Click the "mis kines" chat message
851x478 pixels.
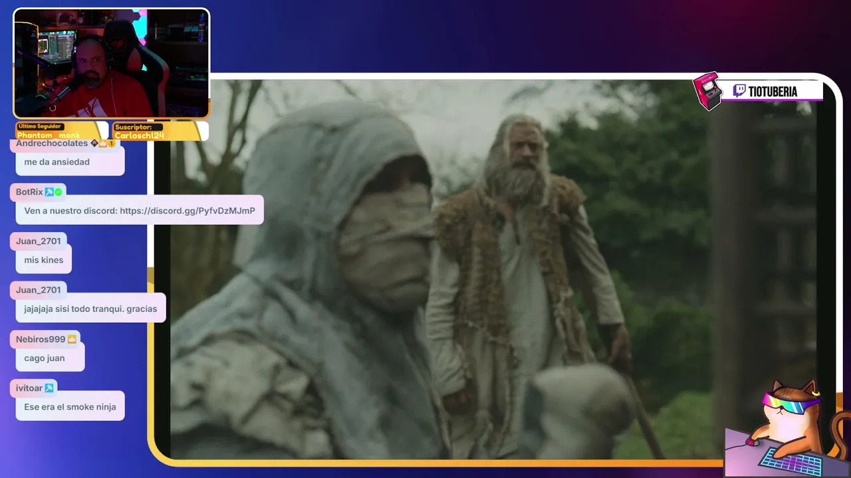click(x=44, y=260)
